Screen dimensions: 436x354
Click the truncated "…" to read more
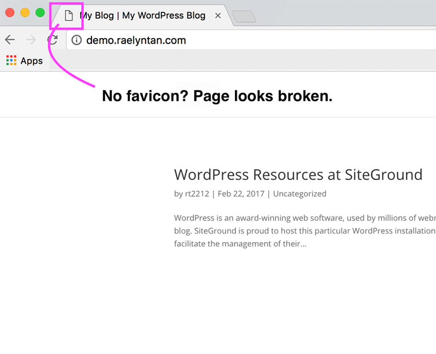[x=303, y=244]
